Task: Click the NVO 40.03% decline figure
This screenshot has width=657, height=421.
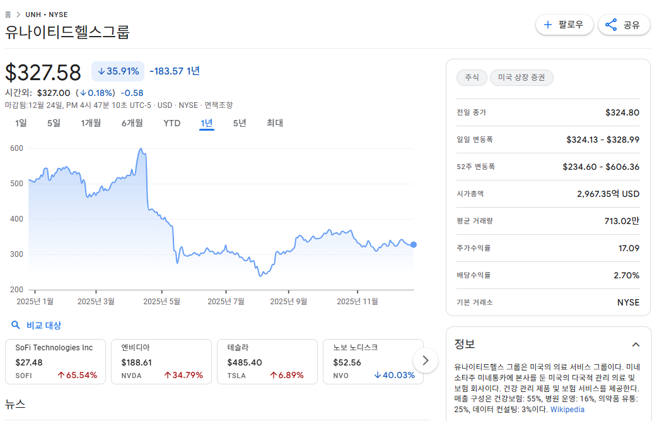Action: pyautogui.click(x=394, y=376)
